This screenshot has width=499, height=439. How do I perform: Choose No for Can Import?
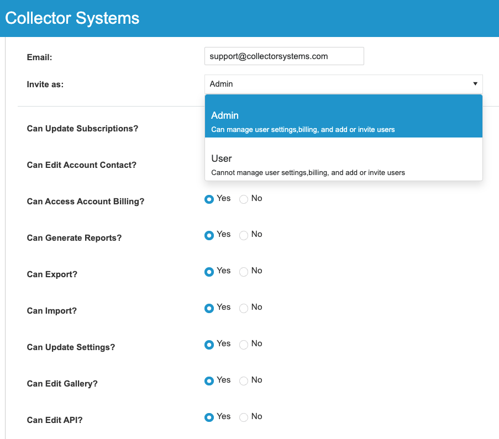(x=244, y=308)
